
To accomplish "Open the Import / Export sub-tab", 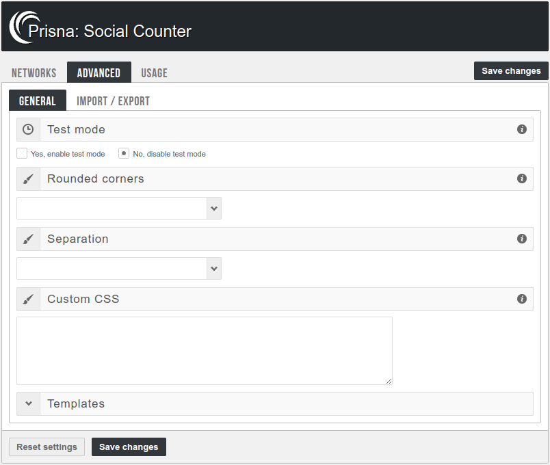I will click(114, 101).
